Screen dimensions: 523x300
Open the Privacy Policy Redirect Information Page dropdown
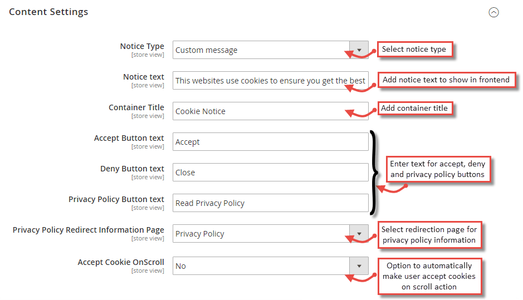271,234
